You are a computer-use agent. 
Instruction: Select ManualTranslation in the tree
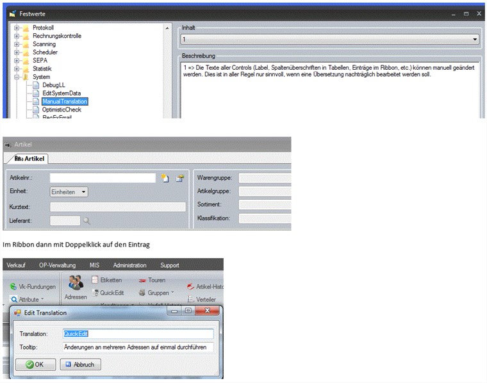[64, 101]
